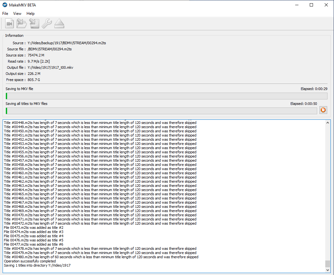Click the log scrollbar down arrow
Screen dimensions: 334x275
(x=328, y=270)
